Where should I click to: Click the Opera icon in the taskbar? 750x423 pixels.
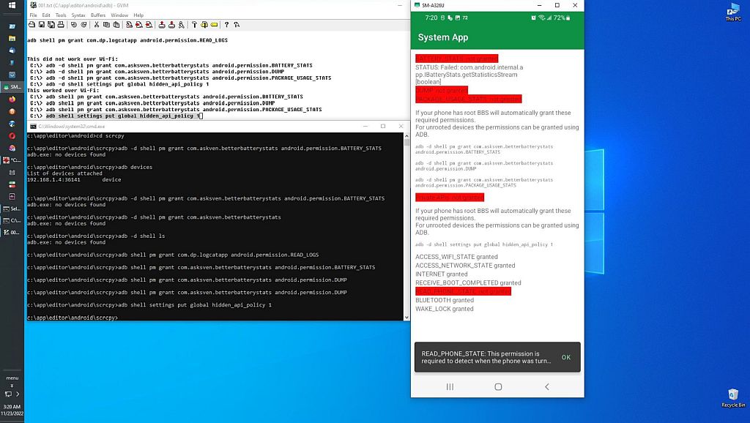(x=12, y=135)
